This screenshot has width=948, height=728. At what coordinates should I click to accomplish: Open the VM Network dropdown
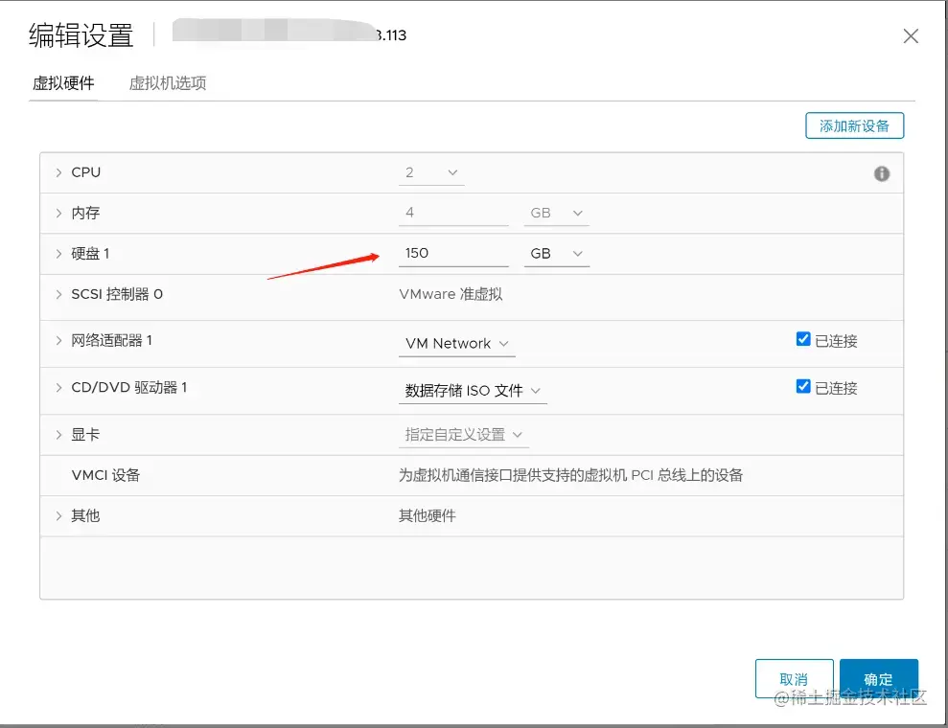(456, 344)
